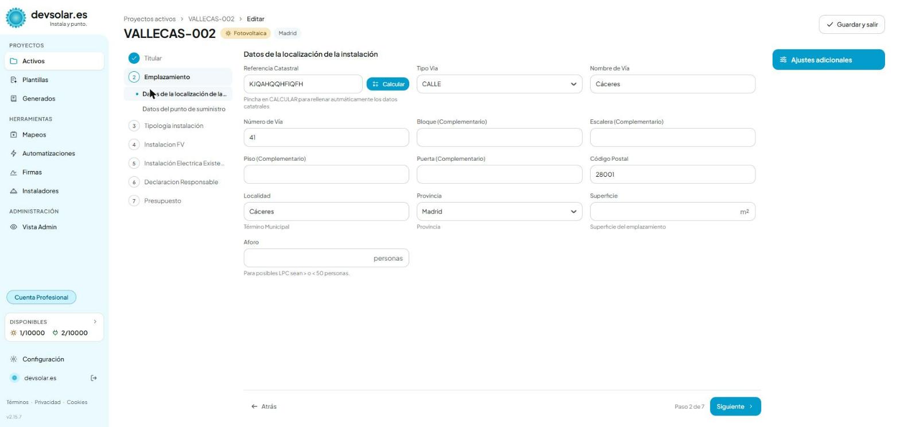Expand the Tipo Vía dropdown

pyautogui.click(x=499, y=84)
